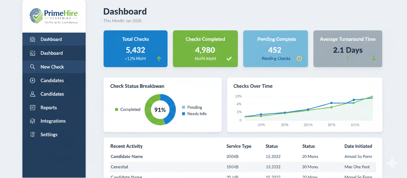This screenshot has width=407, height=178.
Task: Click the PrimeHire Screening fingerprint logo
Action: [x=36, y=15]
